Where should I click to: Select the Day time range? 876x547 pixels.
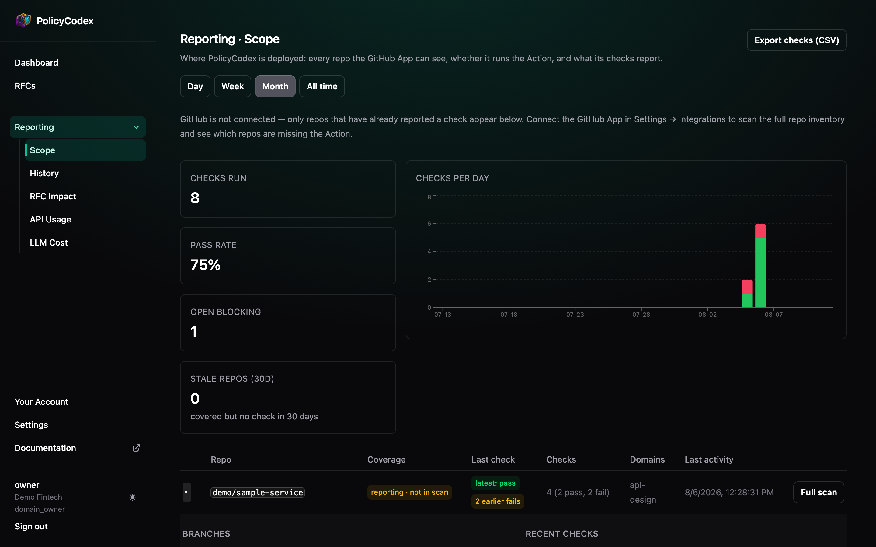coord(195,87)
